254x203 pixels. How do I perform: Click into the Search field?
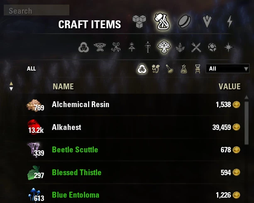point(37,10)
